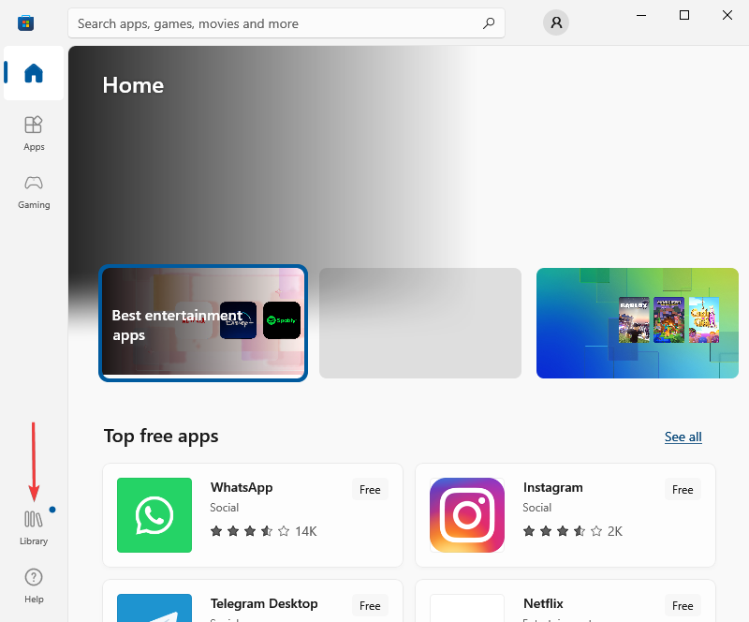Image resolution: width=749 pixels, height=622 pixels.
Task: Open the Help section
Action: click(34, 585)
